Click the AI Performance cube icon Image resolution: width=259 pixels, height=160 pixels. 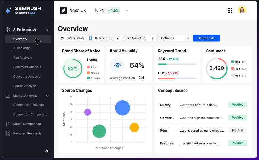click(x=8, y=29)
